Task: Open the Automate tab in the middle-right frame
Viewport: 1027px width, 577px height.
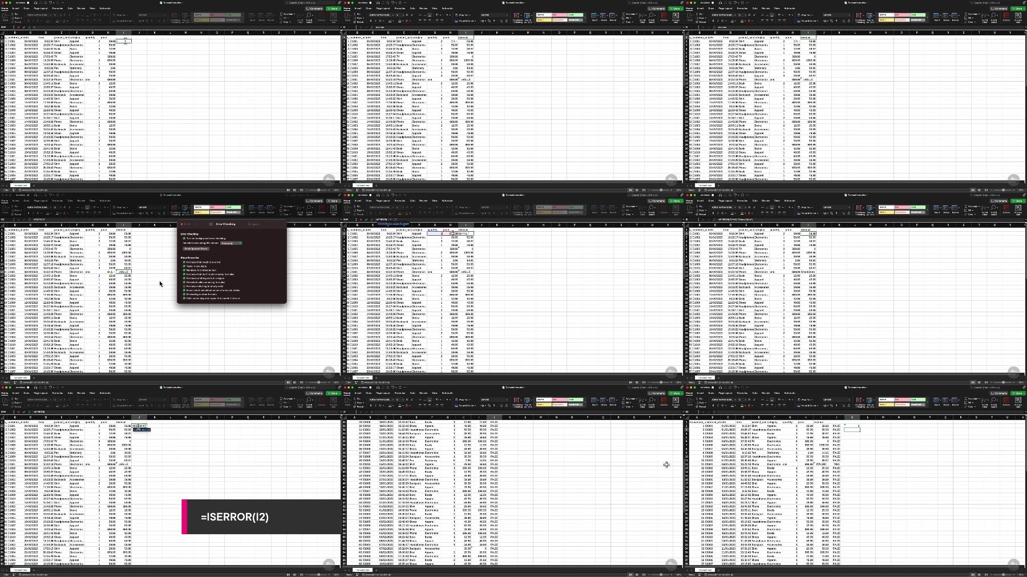Action: pos(790,201)
